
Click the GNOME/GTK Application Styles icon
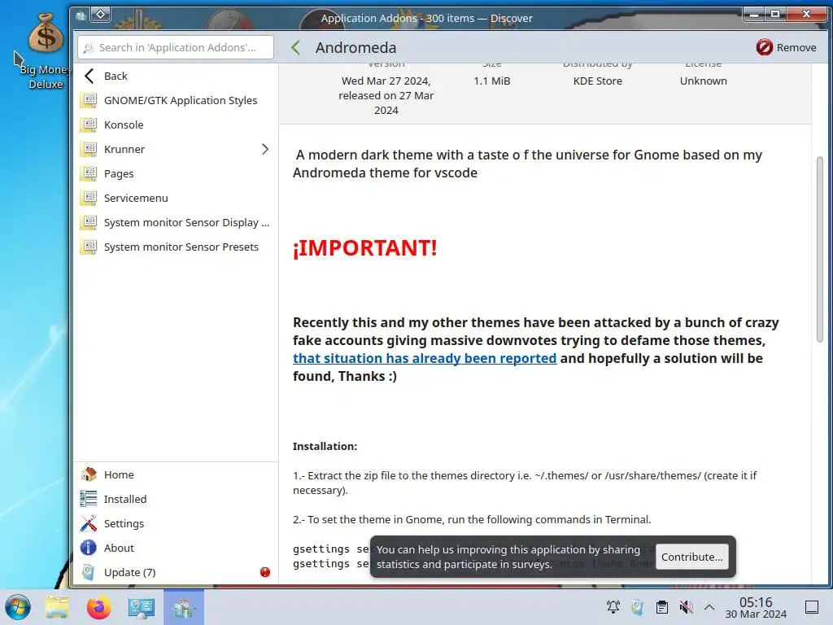pyautogui.click(x=89, y=100)
